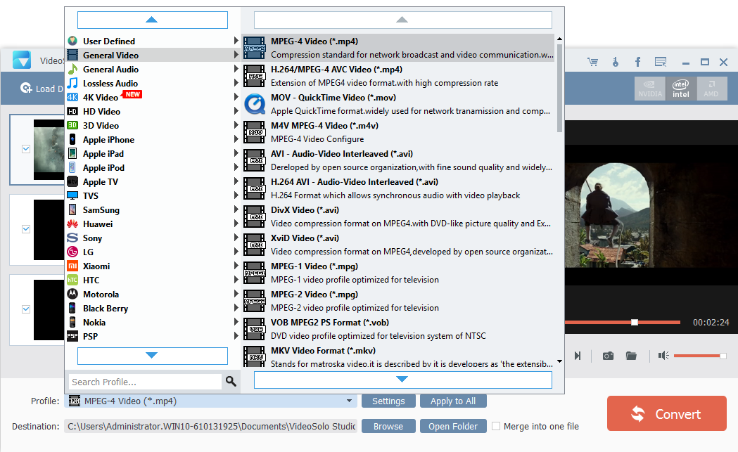Image resolution: width=738 pixels, height=452 pixels.
Task: Uncheck the second video's checkbox
Action: pos(26,229)
